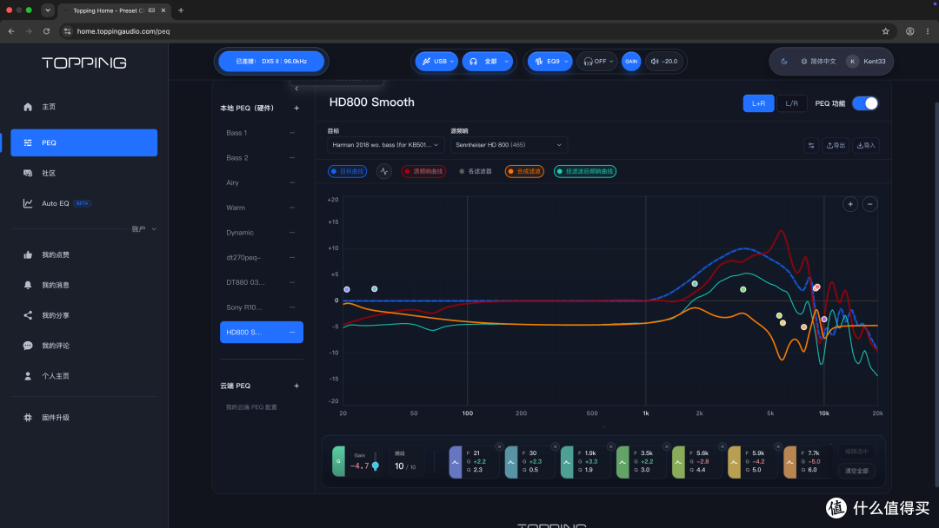This screenshot has width=939, height=528.
Task: Toggle the 源频响曲线 source curve
Action: click(x=423, y=172)
